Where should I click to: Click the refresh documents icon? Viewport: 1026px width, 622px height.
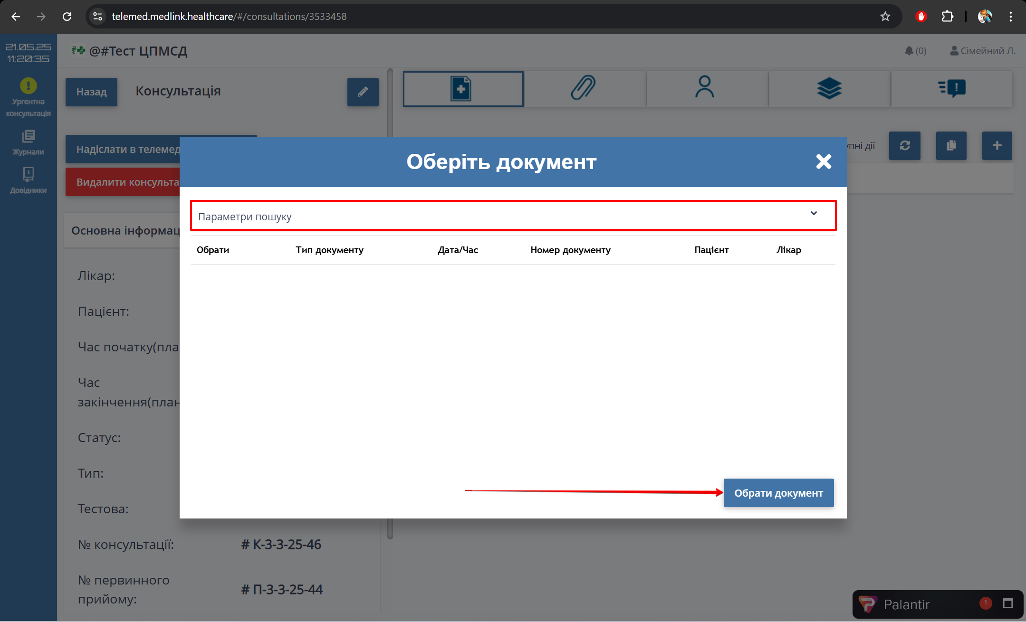click(x=904, y=146)
